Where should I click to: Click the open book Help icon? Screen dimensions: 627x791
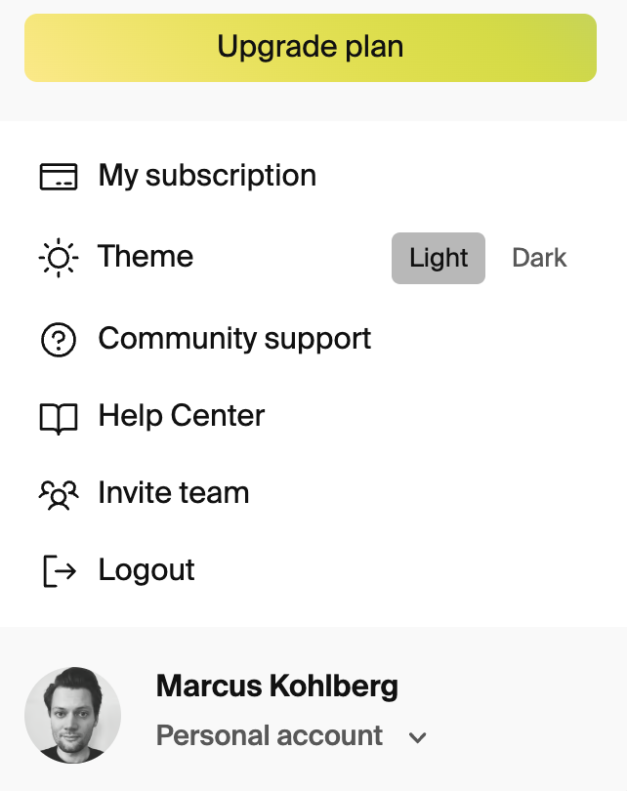[59, 418]
